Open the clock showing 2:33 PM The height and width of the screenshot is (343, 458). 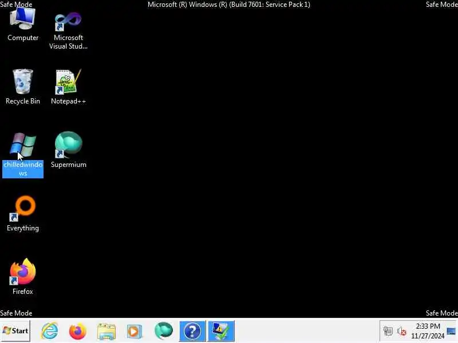click(428, 331)
